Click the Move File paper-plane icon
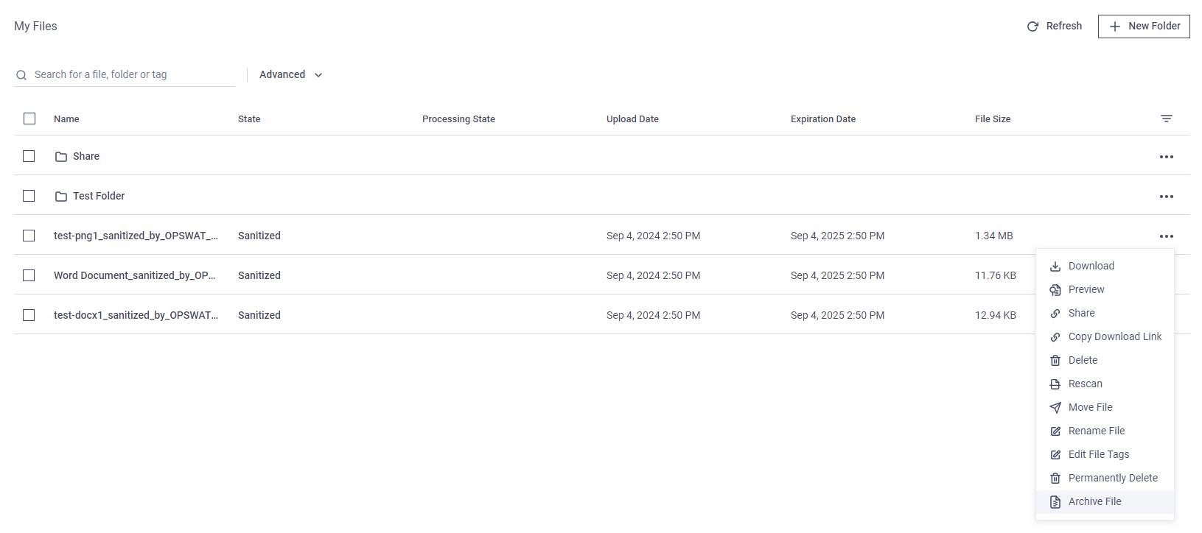The image size is (1202, 533). pos(1055,408)
